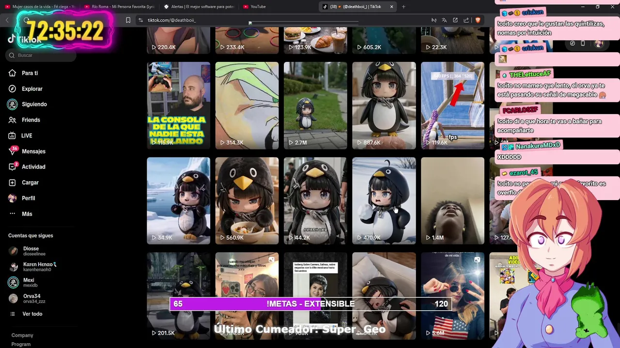The height and width of the screenshot is (348, 620).
Task: Switch to the YouTube tab
Action: [x=279, y=7]
